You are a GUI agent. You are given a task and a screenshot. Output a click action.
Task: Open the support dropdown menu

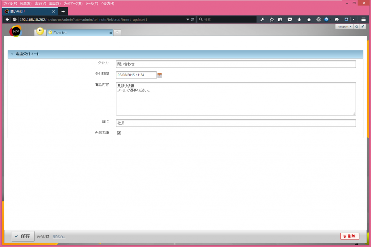click(x=343, y=26)
